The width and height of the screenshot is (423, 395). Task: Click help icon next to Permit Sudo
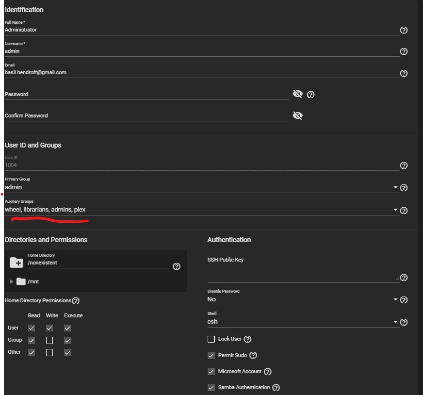pyautogui.click(x=253, y=356)
